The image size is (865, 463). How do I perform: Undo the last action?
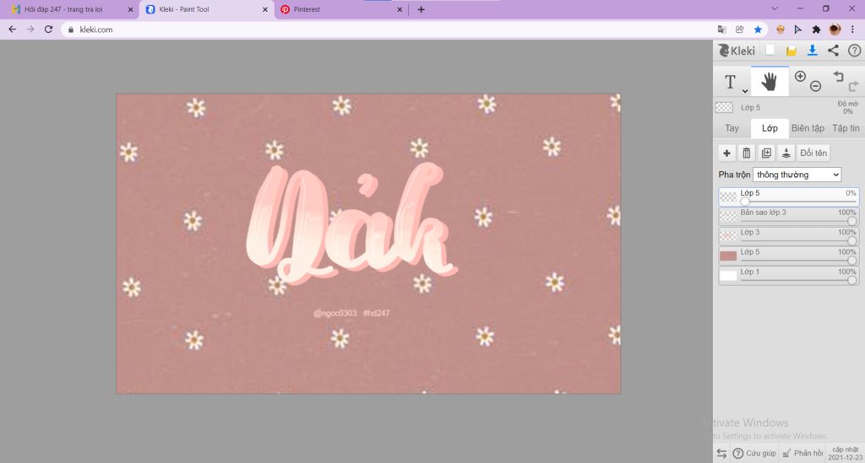coord(839,76)
